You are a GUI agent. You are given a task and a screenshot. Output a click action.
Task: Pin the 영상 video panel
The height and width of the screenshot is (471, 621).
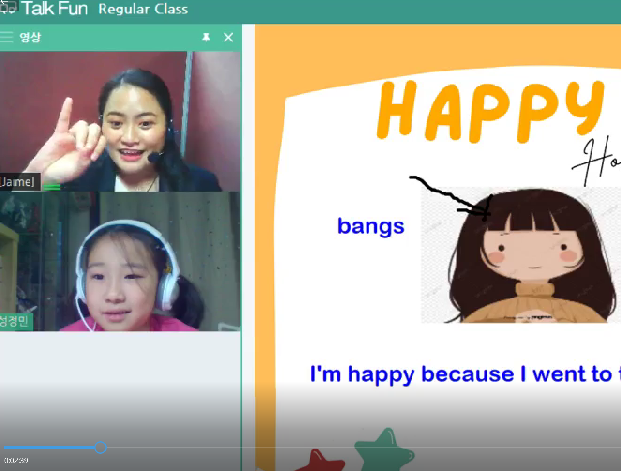tap(206, 37)
